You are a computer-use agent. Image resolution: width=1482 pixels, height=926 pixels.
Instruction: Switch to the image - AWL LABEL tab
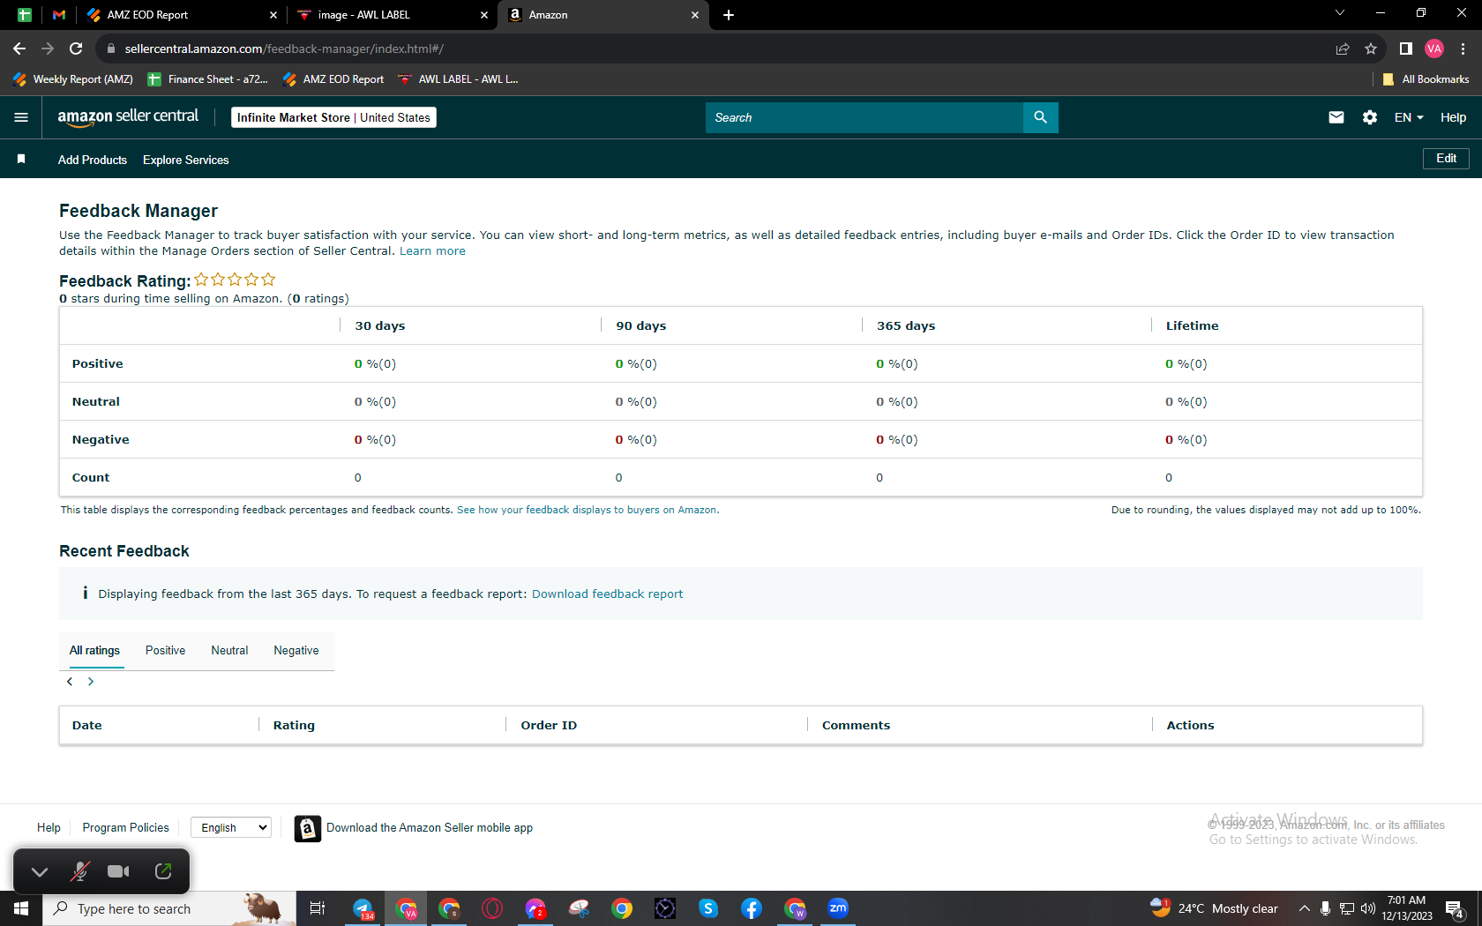[393, 15]
